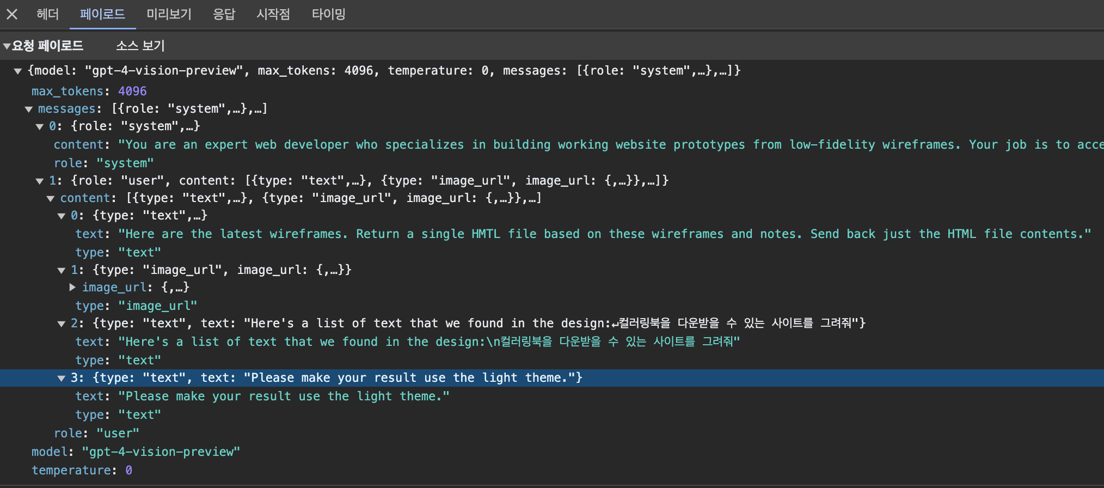Switch to the 헤더 tab
Image resolution: width=1104 pixels, height=488 pixels.
click(47, 14)
